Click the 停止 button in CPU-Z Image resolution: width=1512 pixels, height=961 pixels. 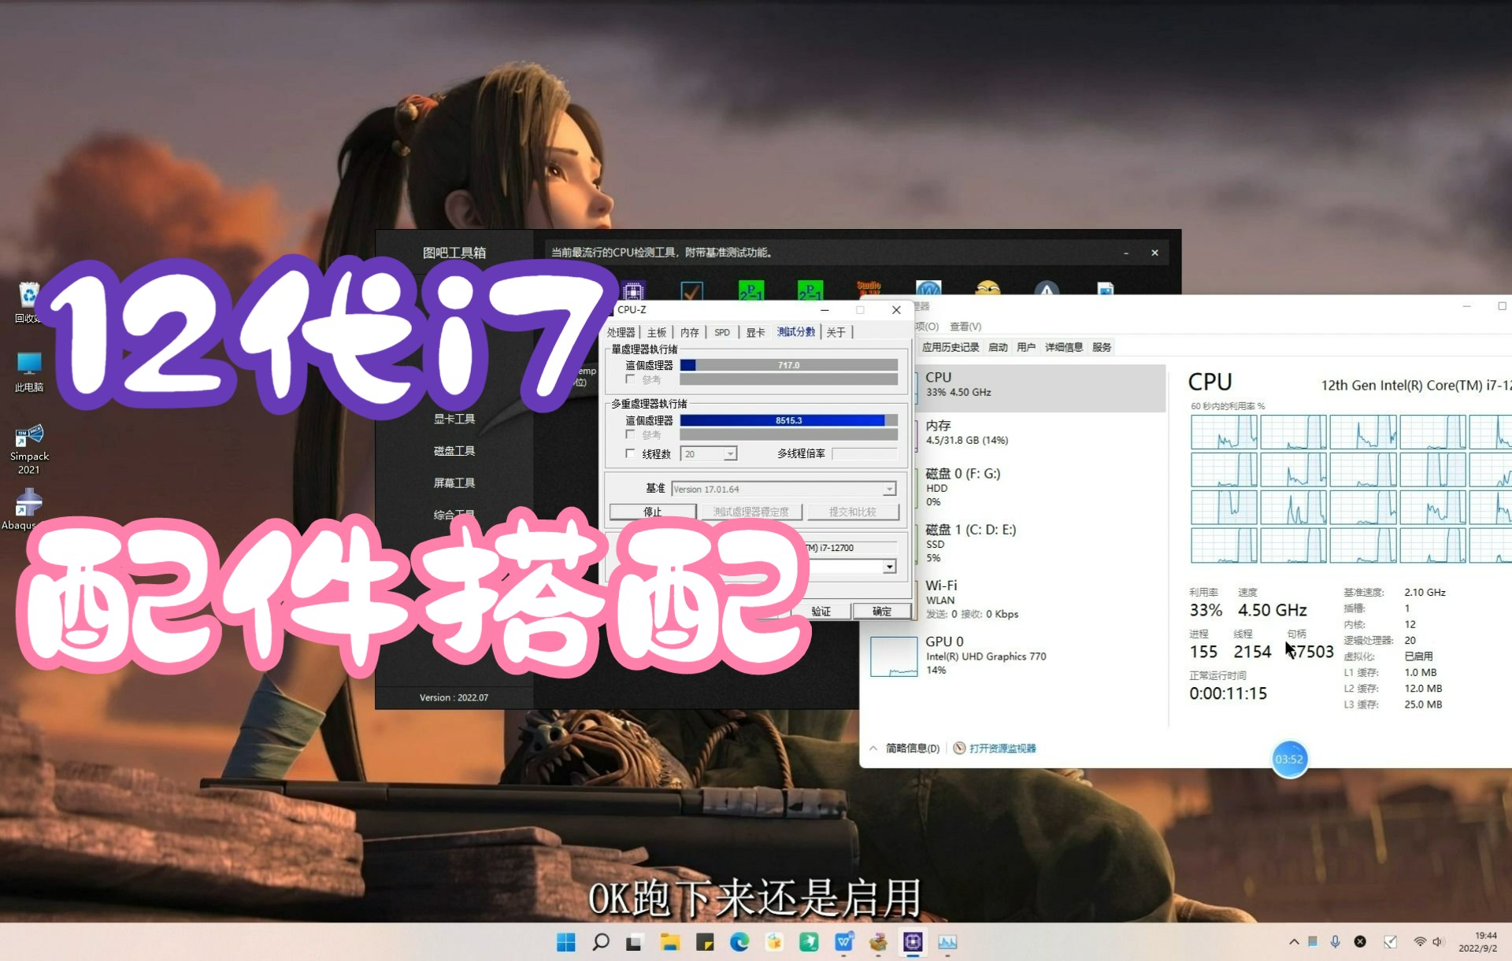[653, 512]
